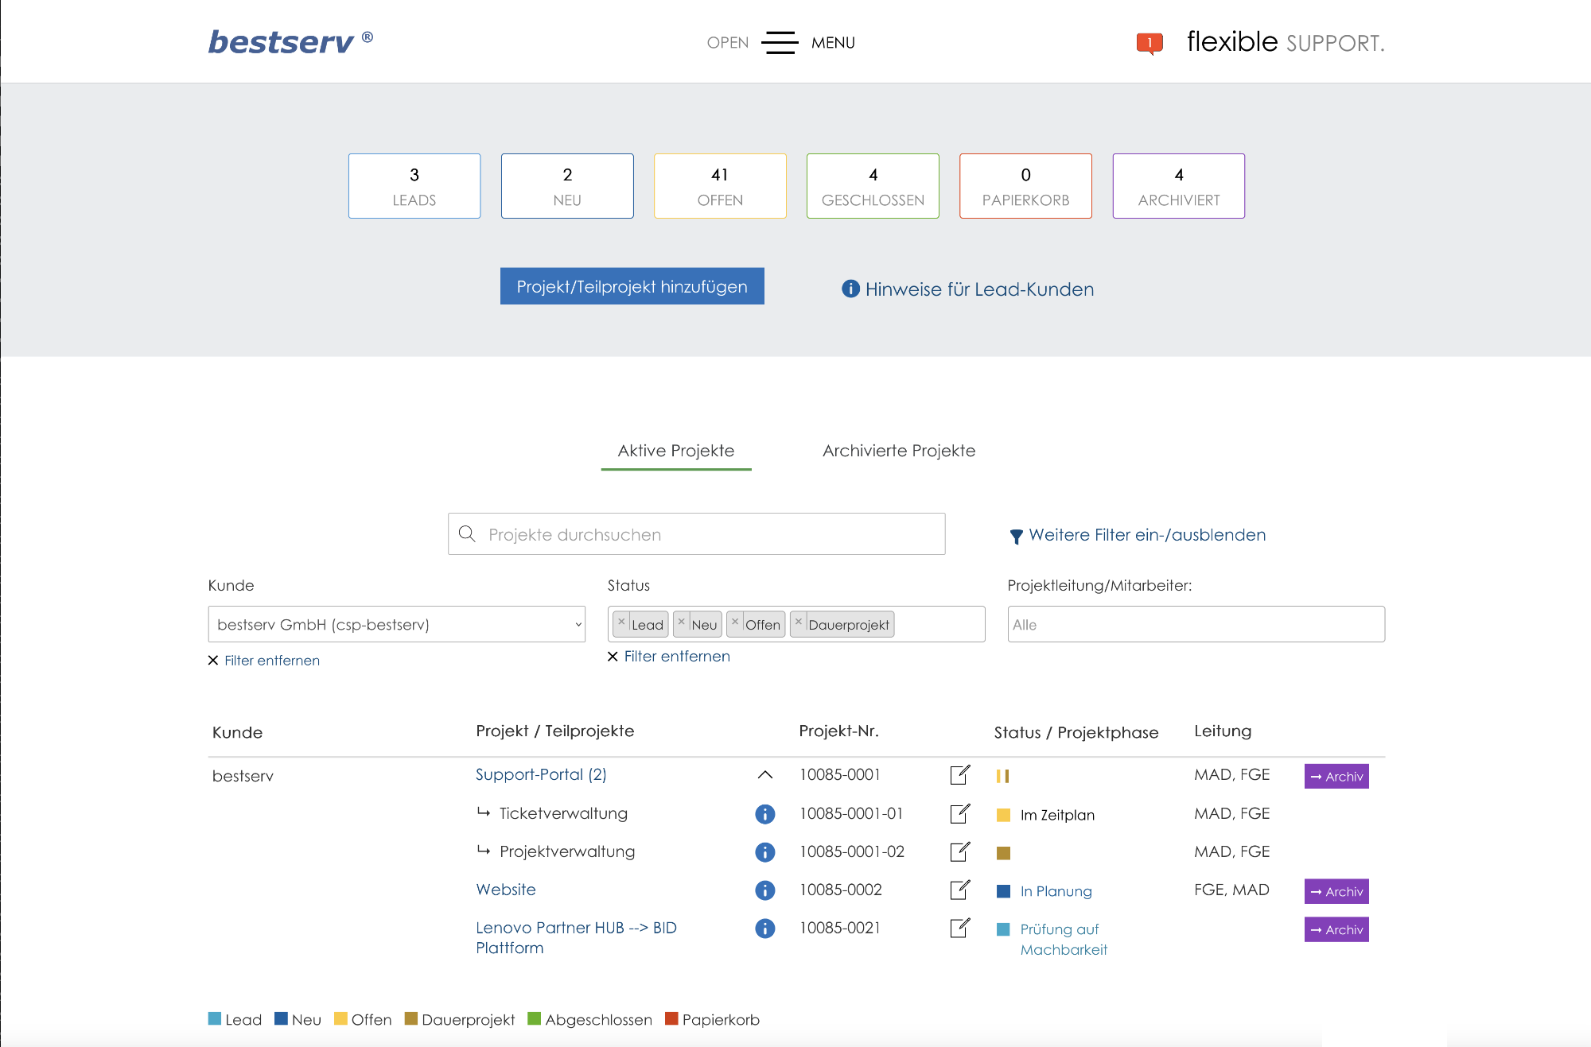Open info icon for Website project
Image resolution: width=1591 pixels, height=1047 pixels.
764,890
